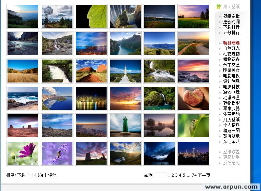Click the 反馈意见 feedback link
This screenshot has height=191, width=261.
[231, 163]
